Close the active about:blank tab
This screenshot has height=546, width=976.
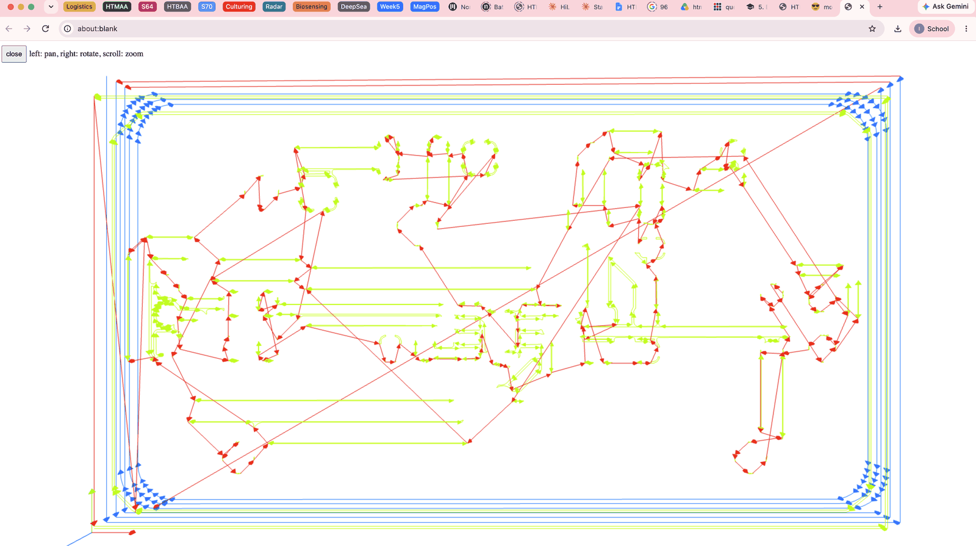862,7
